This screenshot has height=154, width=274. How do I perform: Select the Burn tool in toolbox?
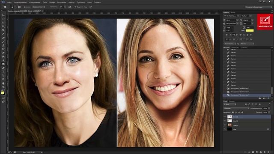point(3,64)
